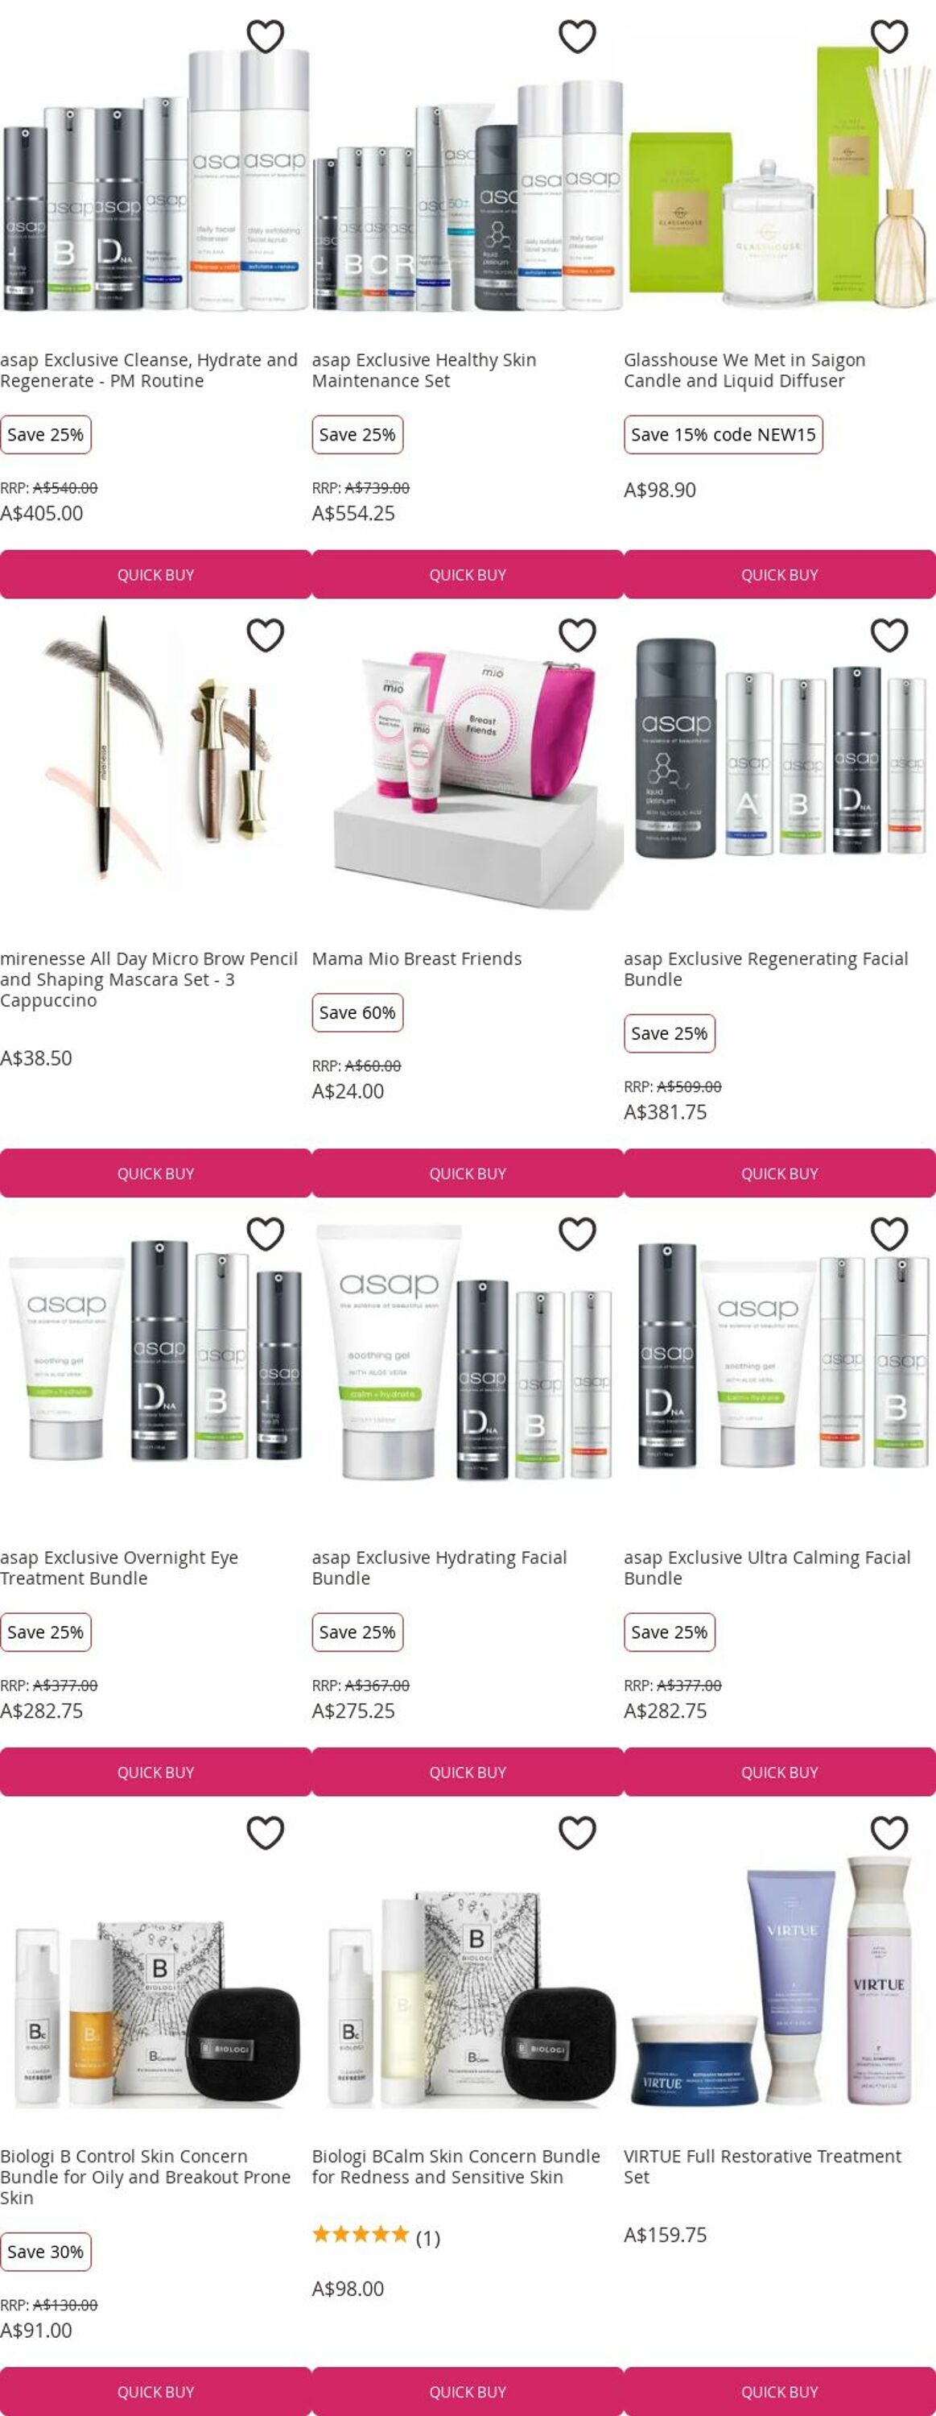The height and width of the screenshot is (2416, 936).
Task: Toggle favorite heart on Biologi BCalm Bundle
Action: (x=577, y=1831)
